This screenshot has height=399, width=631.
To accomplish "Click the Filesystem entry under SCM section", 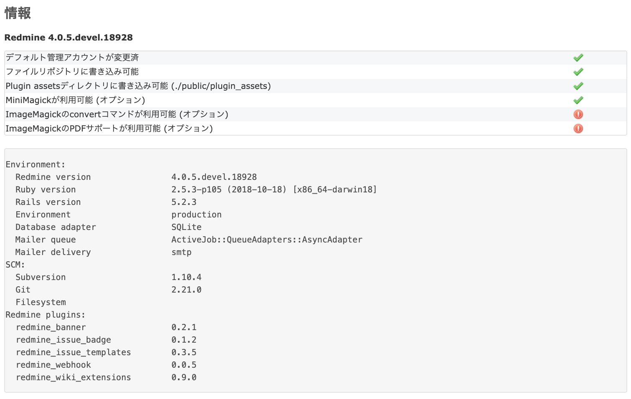I will 41,302.
